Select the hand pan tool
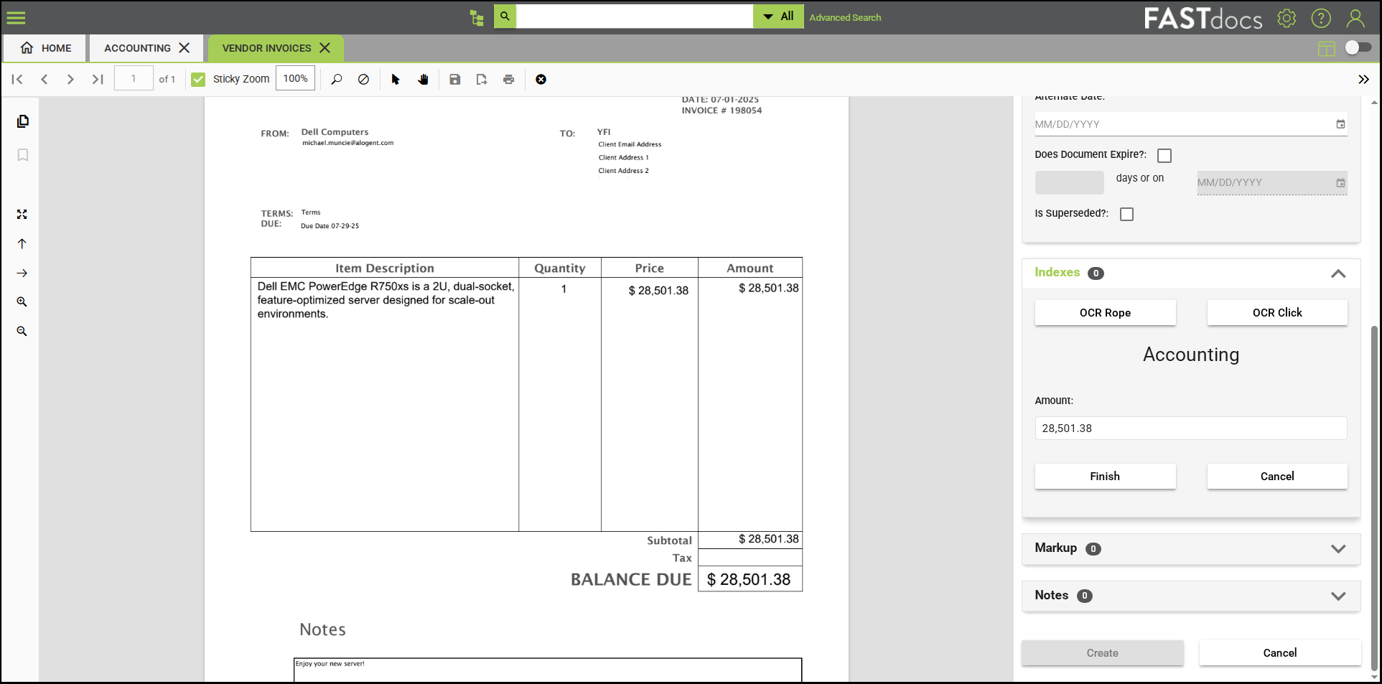 pos(424,79)
